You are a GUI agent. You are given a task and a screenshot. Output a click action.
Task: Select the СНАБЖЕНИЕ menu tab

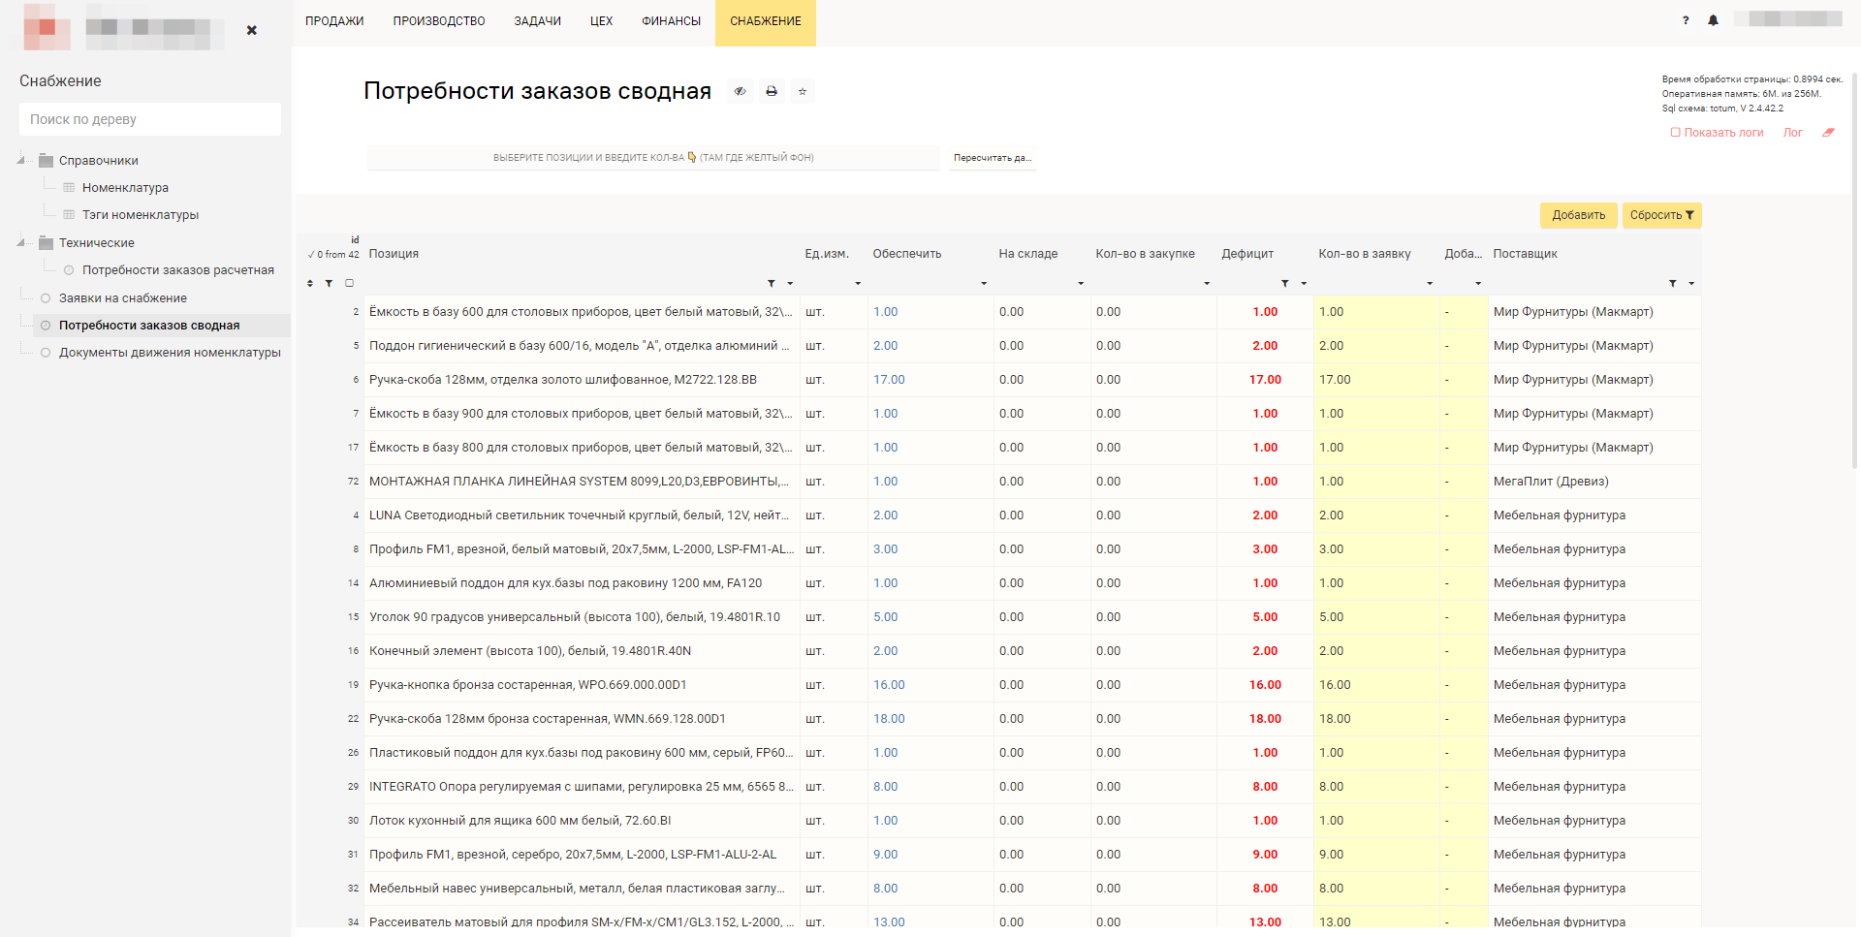(766, 21)
